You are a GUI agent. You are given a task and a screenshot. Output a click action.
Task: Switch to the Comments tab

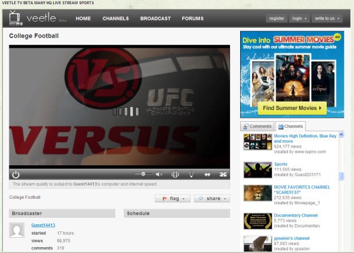[257, 126]
